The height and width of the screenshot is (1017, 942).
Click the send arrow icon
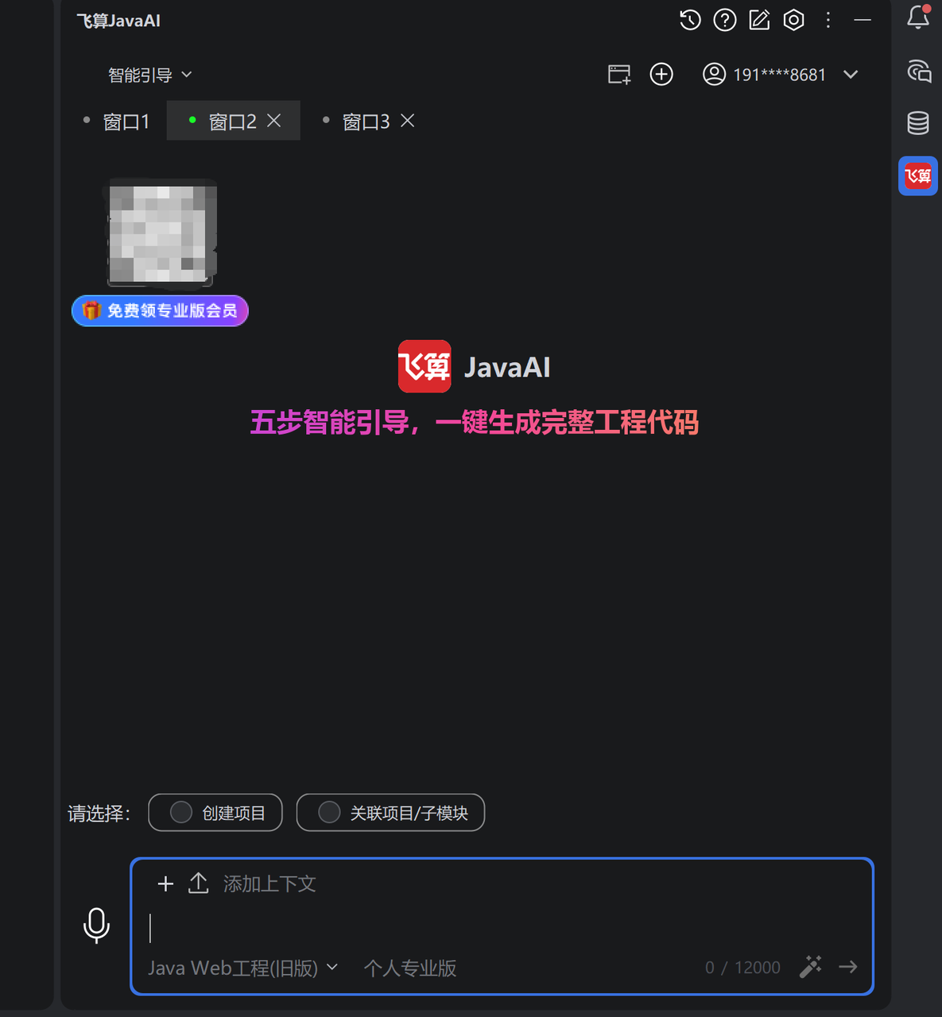pyautogui.click(x=848, y=967)
